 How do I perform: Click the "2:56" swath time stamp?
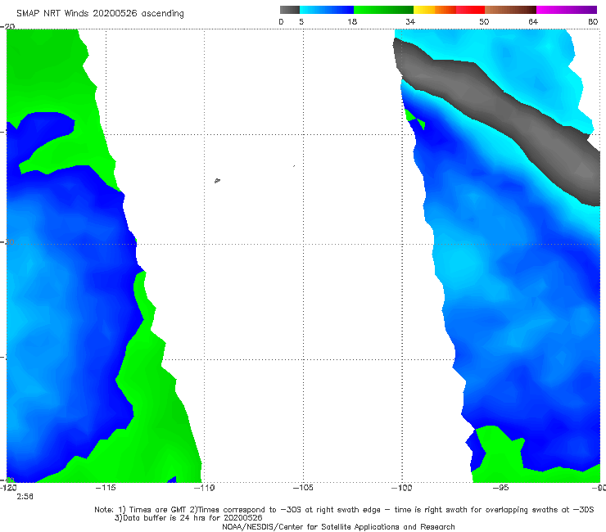25,497
